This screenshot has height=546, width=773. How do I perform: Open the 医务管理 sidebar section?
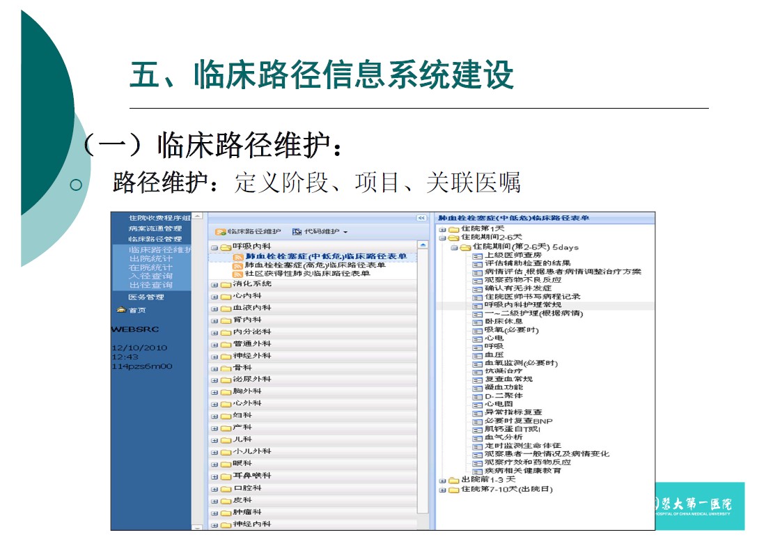pyautogui.click(x=146, y=297)
